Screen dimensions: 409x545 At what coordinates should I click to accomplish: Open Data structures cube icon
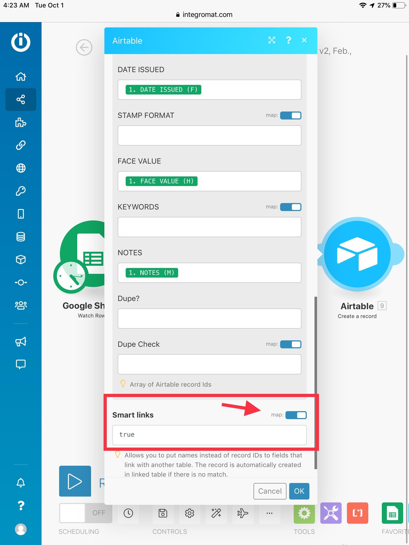click(21, 260)
